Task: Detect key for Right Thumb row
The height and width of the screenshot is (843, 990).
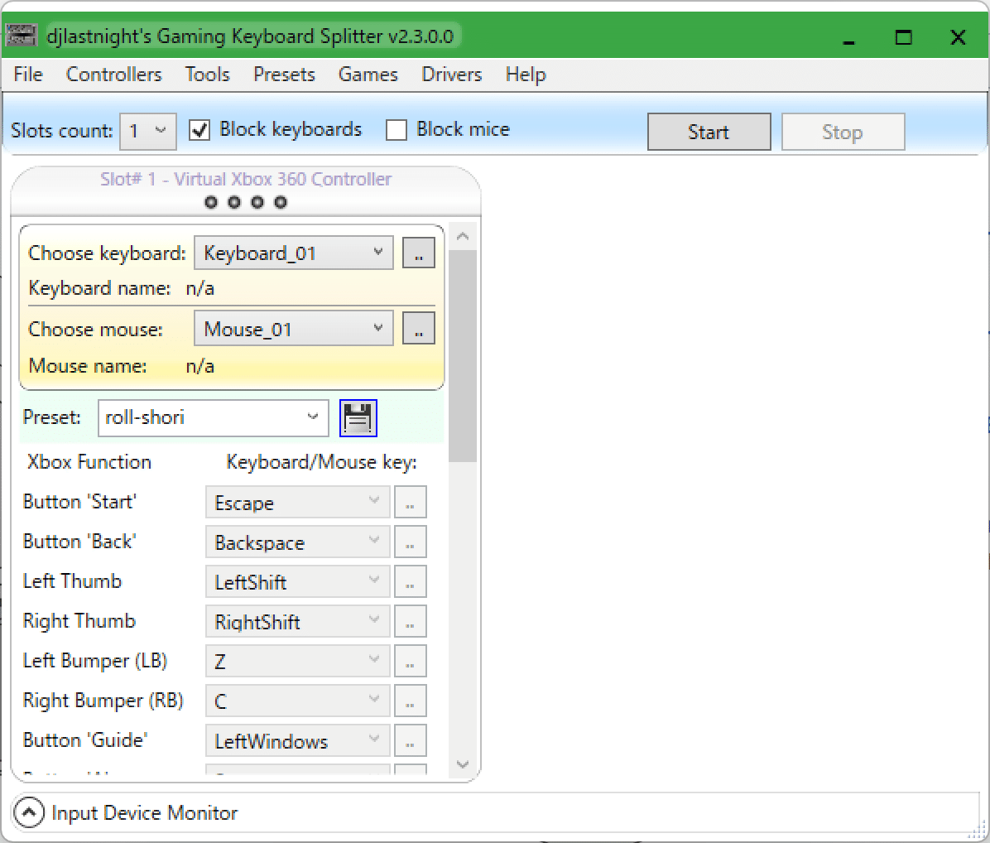Action: point(411,622)
